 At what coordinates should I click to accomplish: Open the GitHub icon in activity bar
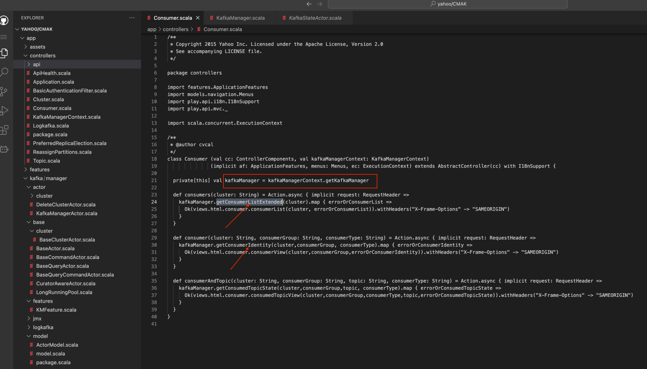[4, 21]
